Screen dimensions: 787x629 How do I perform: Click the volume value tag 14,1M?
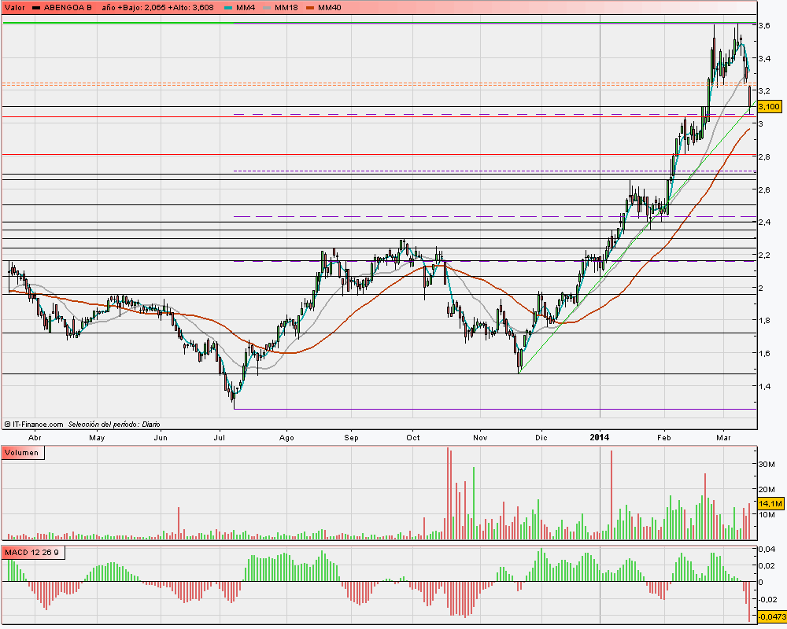tap(770, 503)
